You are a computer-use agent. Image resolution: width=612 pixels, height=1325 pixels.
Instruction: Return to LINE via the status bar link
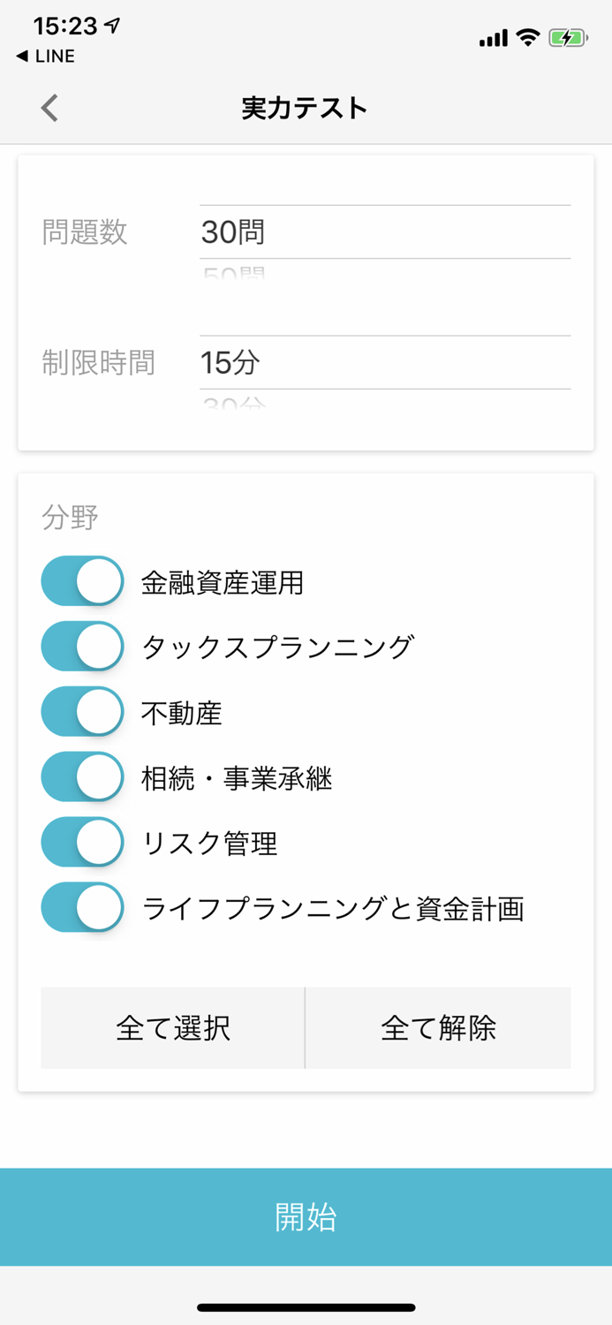click(x=42, y=56)
